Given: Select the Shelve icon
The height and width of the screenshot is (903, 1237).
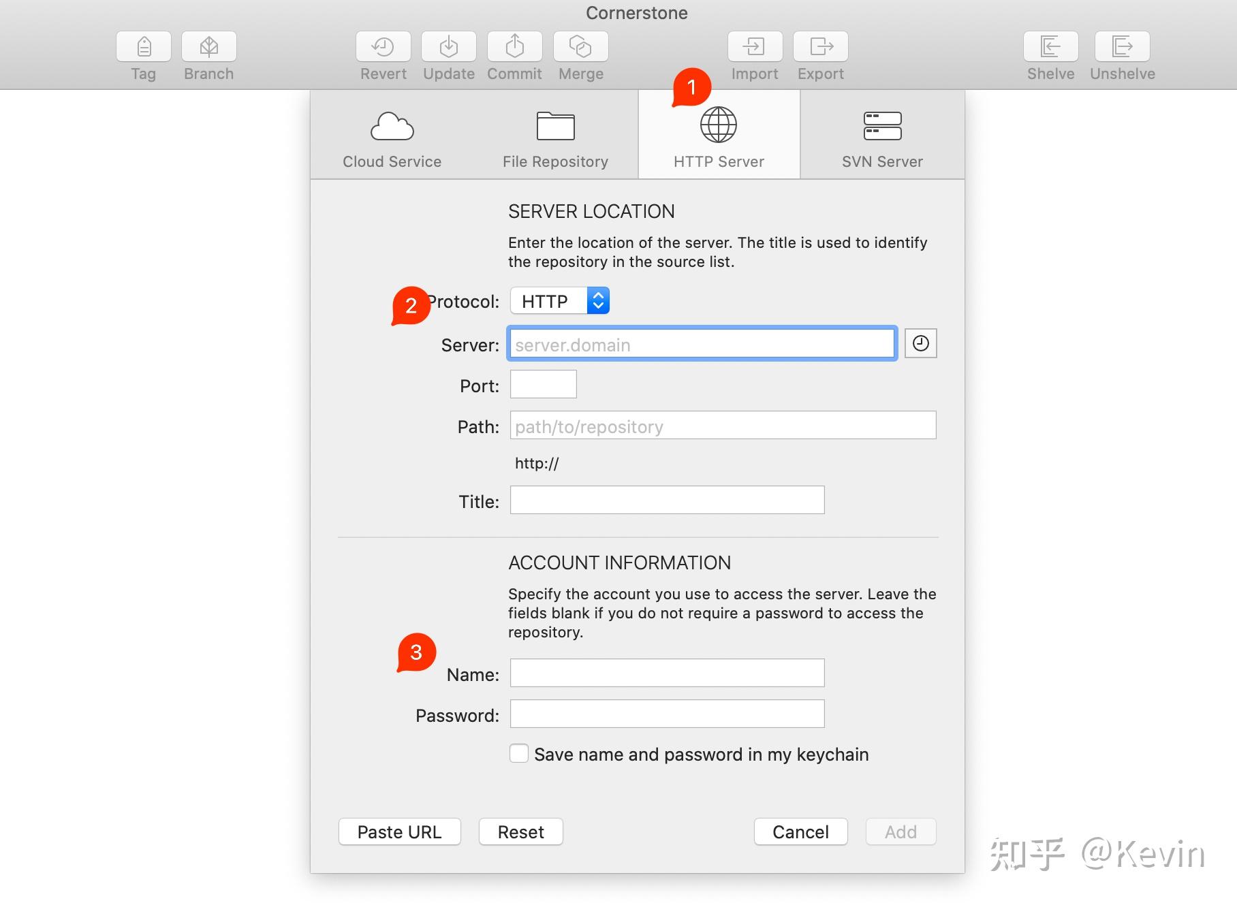Looking at the screenshot, I should [1051, 46].
